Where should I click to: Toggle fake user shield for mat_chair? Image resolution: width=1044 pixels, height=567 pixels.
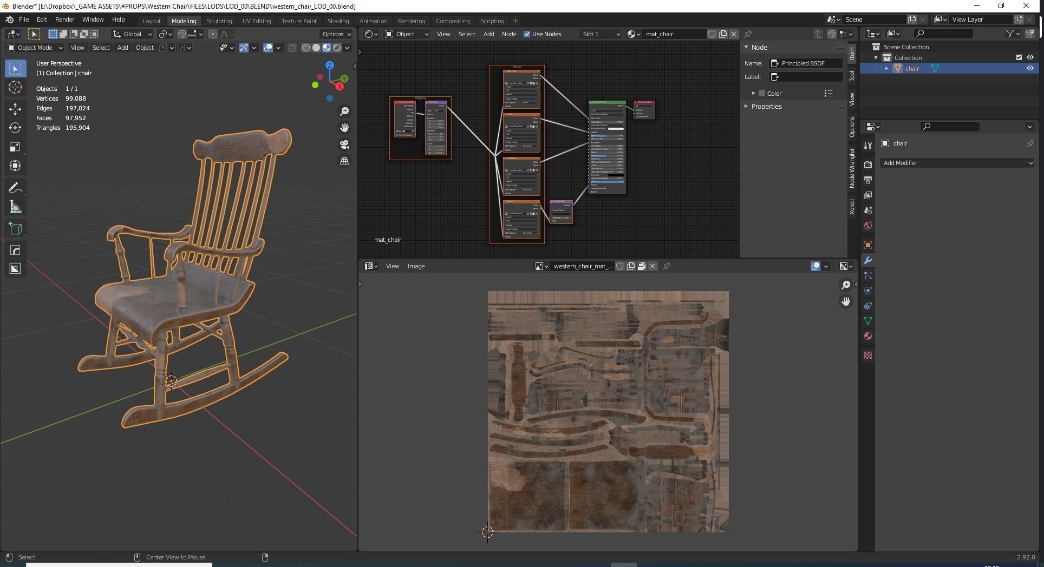tap(712, 34)
